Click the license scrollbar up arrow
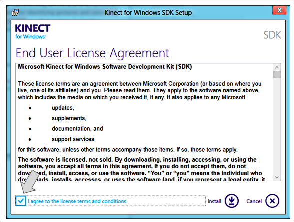Image resolution: width=294 pixels, height=222 pixels. coord(277,67)
